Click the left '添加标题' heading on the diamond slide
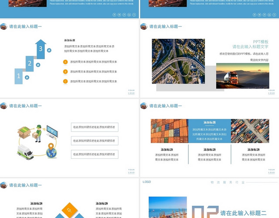 pyautogui.click(x=37, y=204)
